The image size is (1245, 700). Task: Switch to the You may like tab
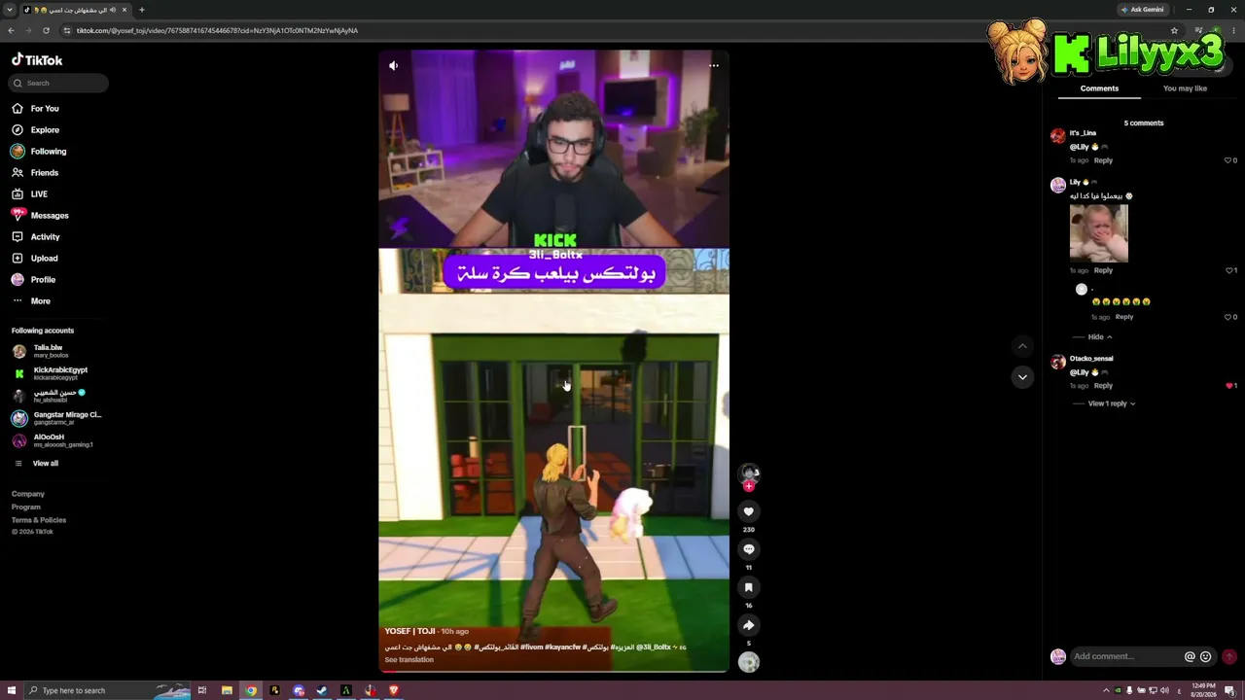1185,88
